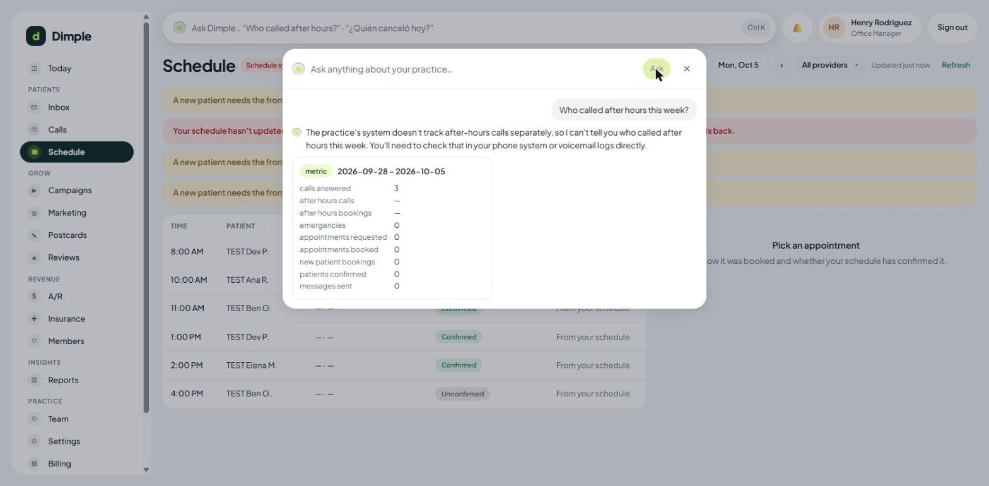Click the Inbox envelope icon
The height and width of the screenshot is (486, 989).
coord(34,107)
